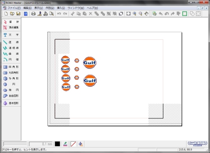Select the 曲線 curve tool
The width and height of the screenshot is (210, 153).
(x=11, y=54)
